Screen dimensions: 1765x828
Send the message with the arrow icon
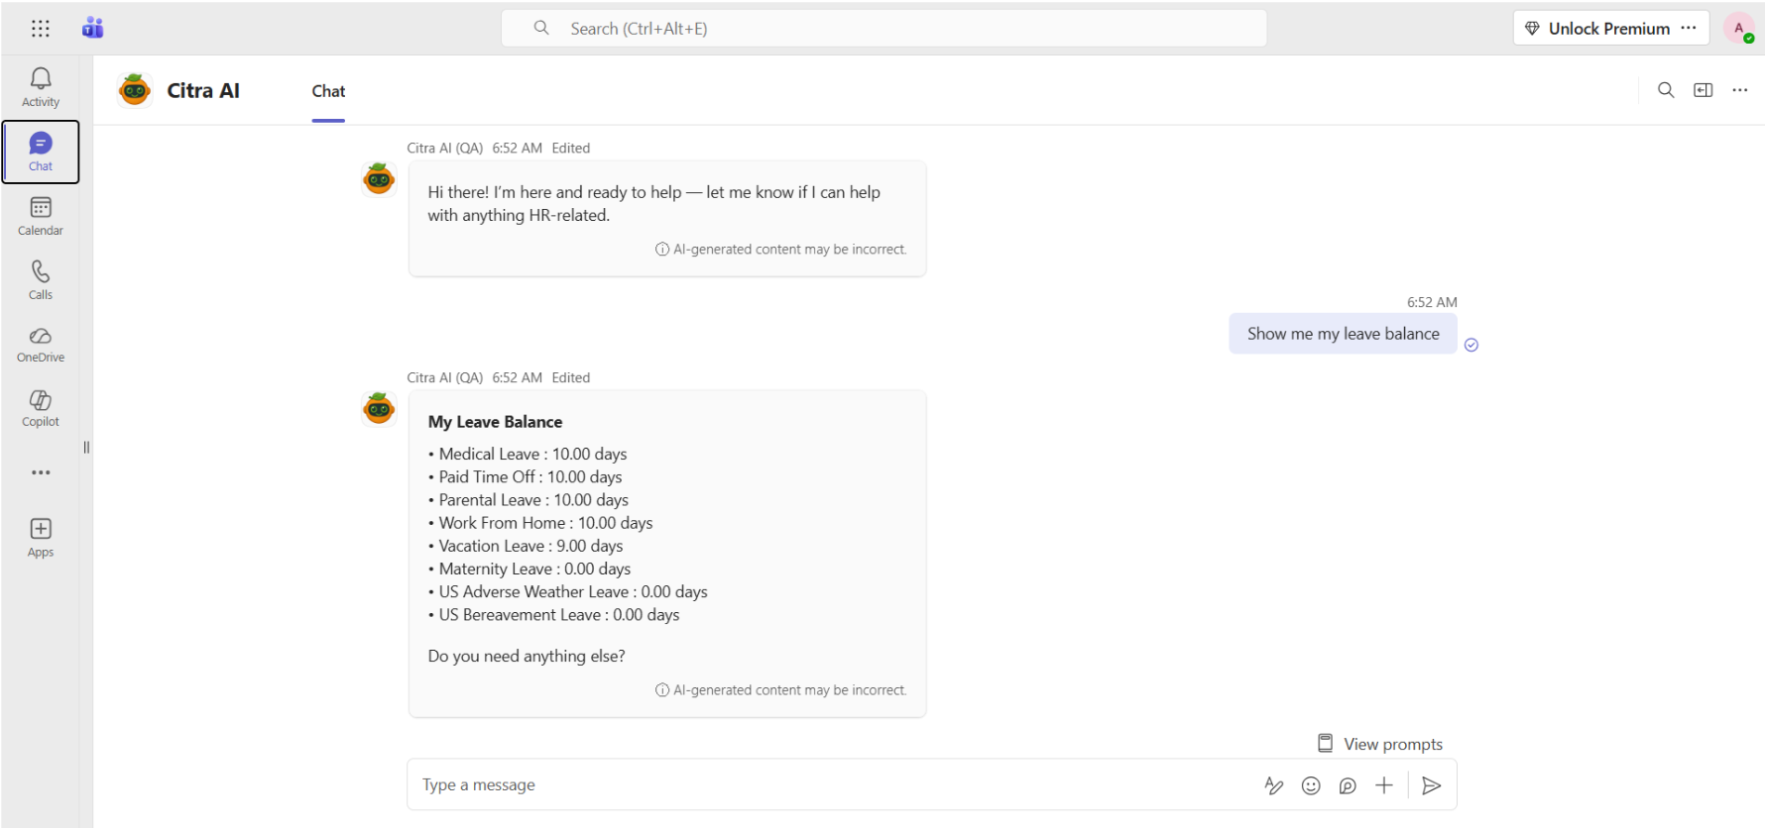click(1431, 785)
